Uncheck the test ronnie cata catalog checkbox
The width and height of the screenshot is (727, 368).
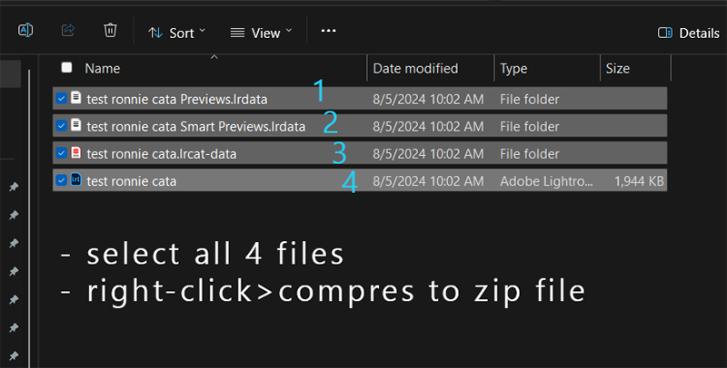point(61,180)
